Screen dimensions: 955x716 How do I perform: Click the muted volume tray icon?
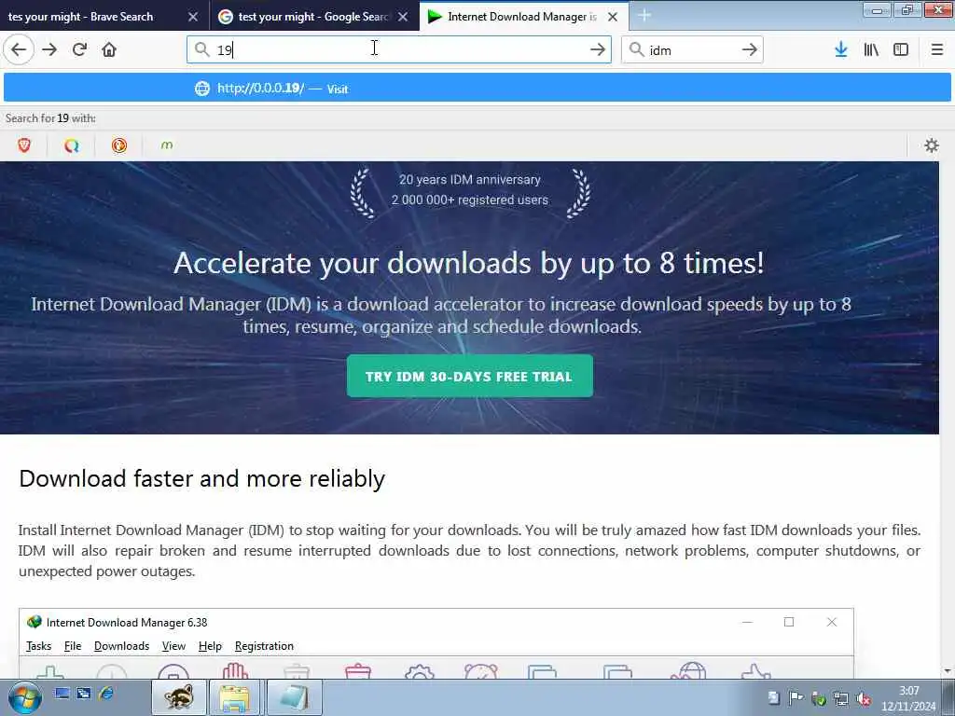(x=863, y=698)
